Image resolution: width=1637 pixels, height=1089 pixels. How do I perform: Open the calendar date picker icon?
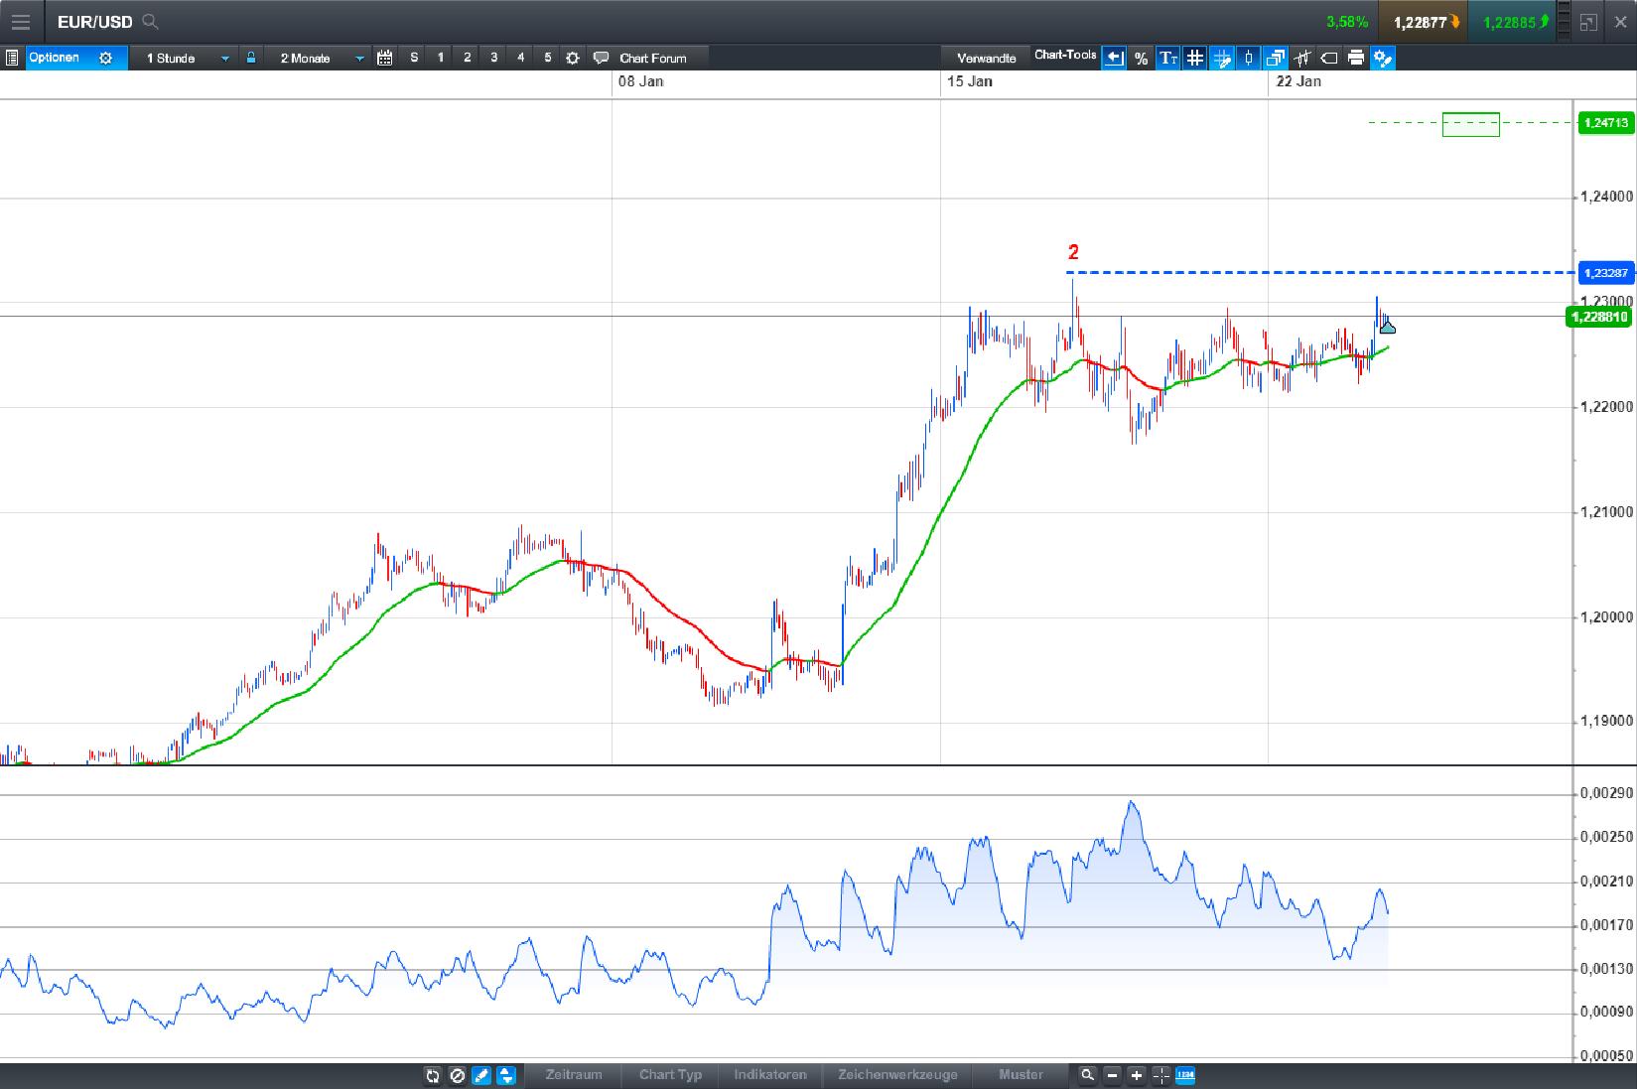tap(385, 58)
